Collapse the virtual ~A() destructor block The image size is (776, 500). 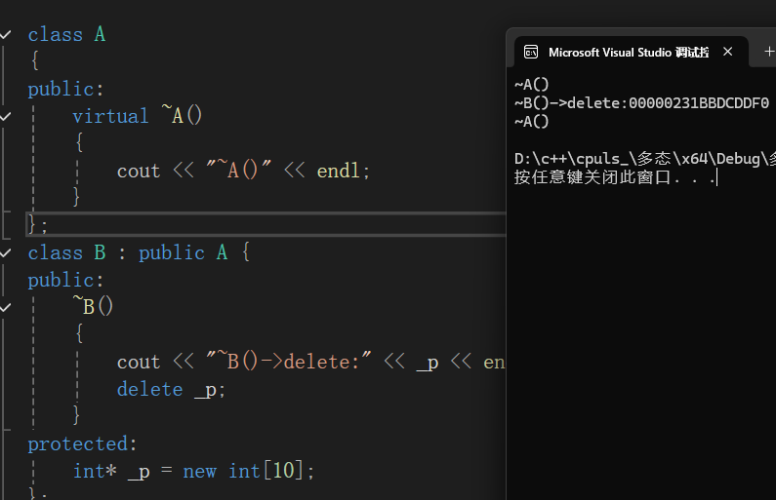click(5, 117)
